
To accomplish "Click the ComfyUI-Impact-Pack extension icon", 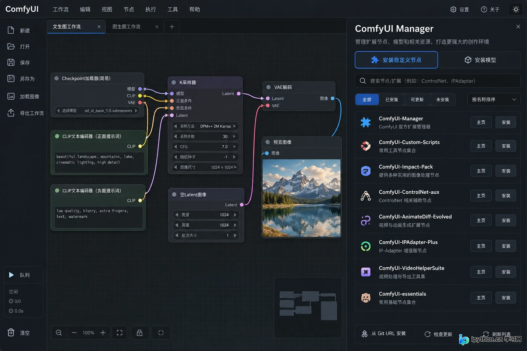I will (366, 171).
